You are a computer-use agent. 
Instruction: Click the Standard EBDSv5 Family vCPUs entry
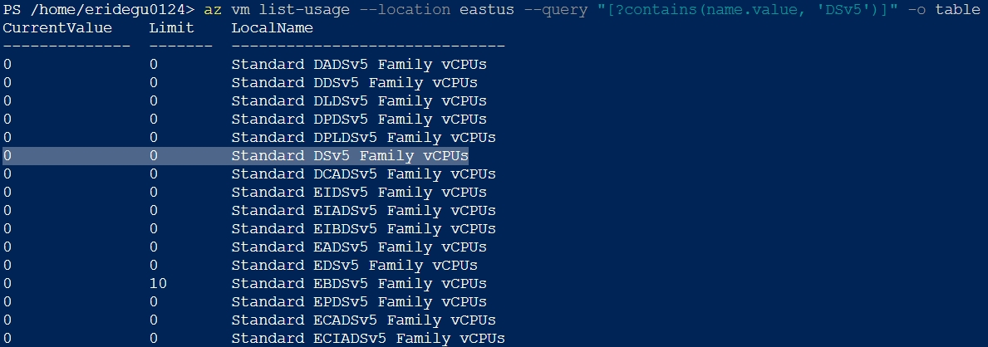pyautogui.click(x=358, y=284)
